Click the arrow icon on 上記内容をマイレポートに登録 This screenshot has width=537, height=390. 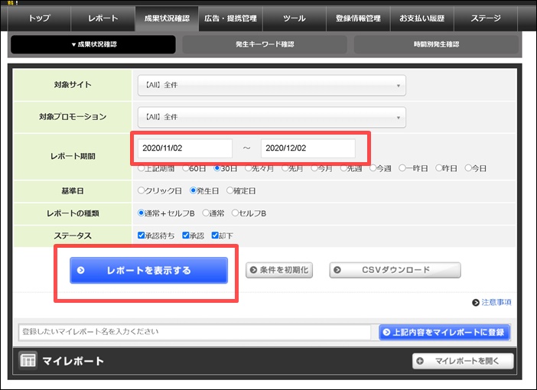coord(386,333)
